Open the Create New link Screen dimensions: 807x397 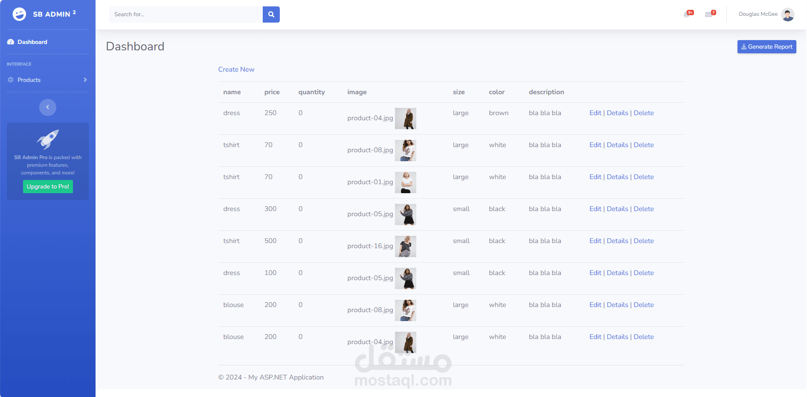[x=236, y=69]
